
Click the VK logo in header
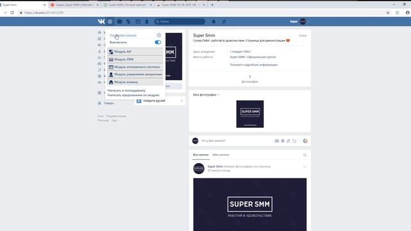[x=101, y=21]
